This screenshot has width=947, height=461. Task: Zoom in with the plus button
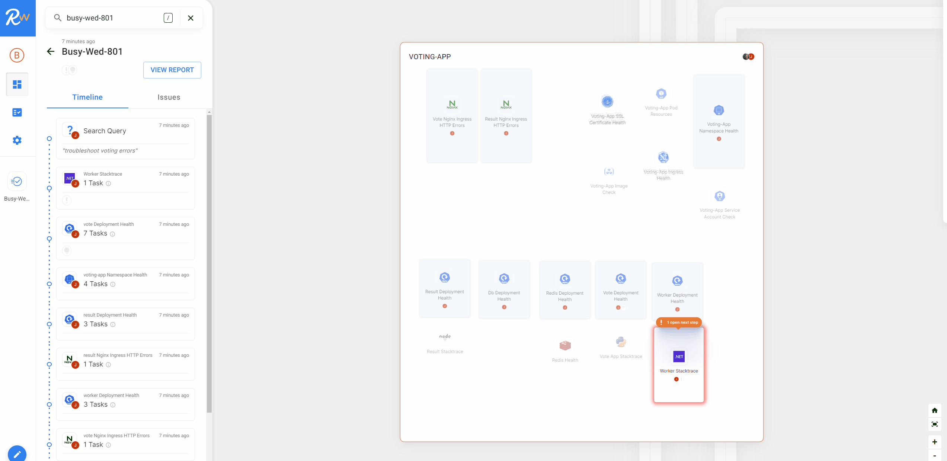tap(934, 442)
